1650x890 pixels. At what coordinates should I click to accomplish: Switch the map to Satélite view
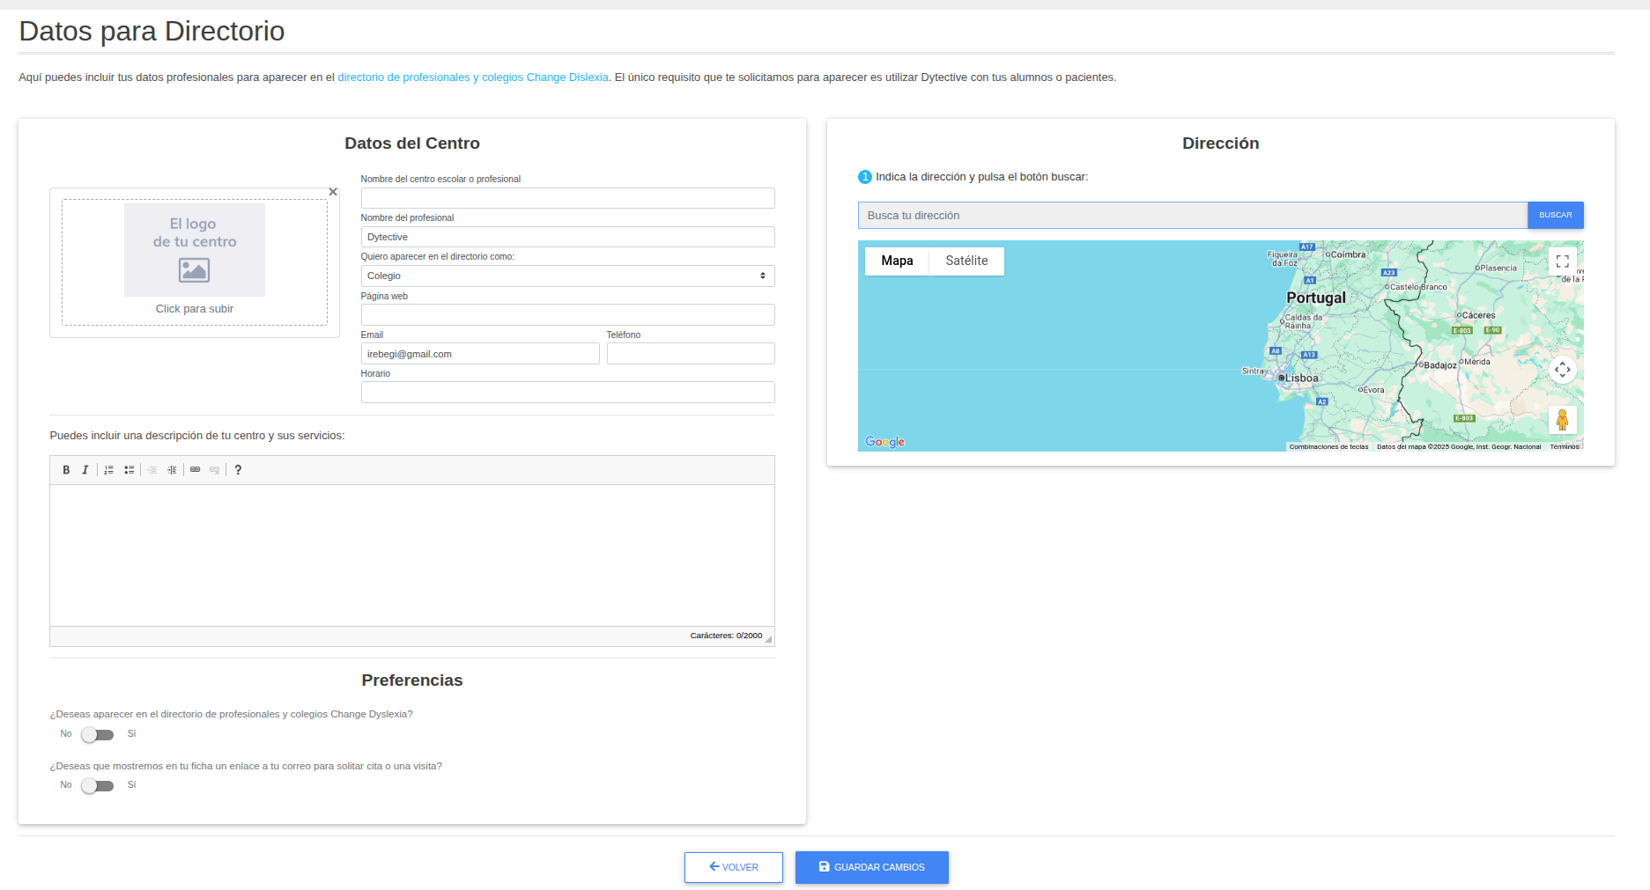(x=966, y=261)
